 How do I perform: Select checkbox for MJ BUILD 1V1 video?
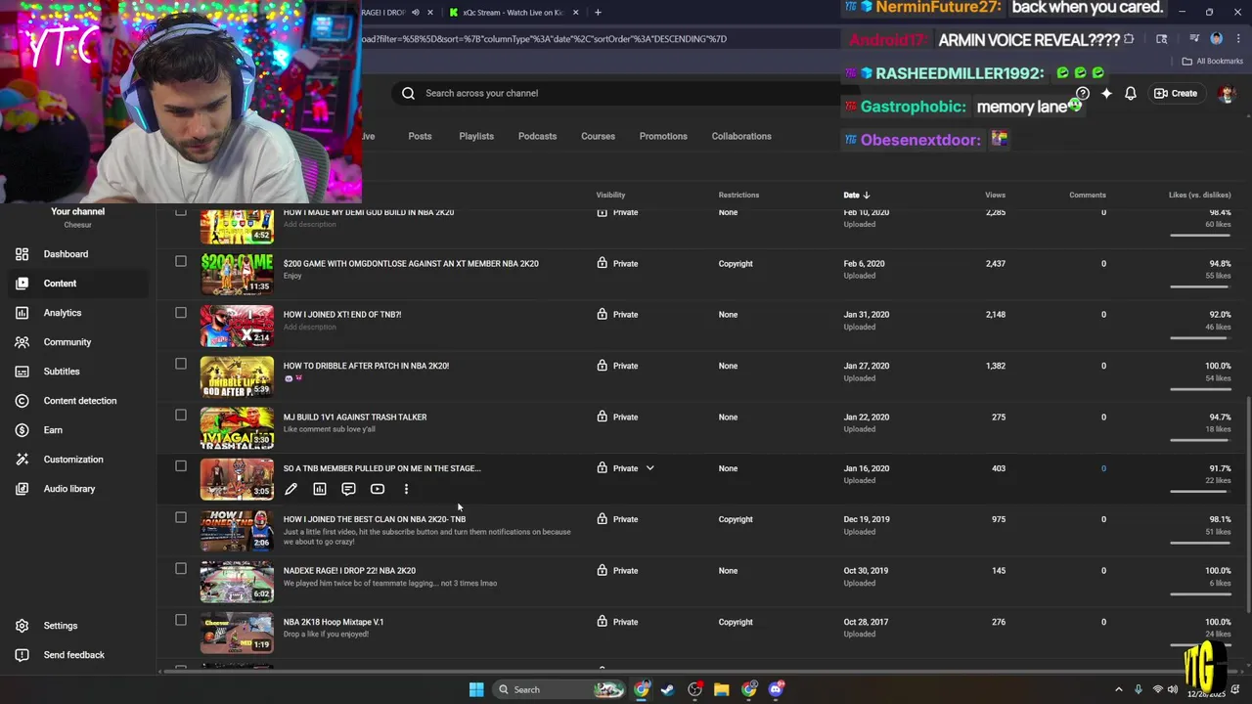(x=180, y=415)
